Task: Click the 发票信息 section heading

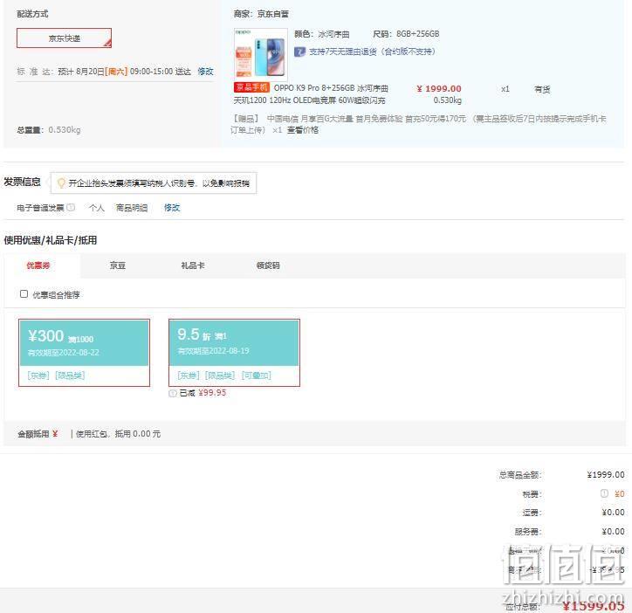Action: [22, 182]
